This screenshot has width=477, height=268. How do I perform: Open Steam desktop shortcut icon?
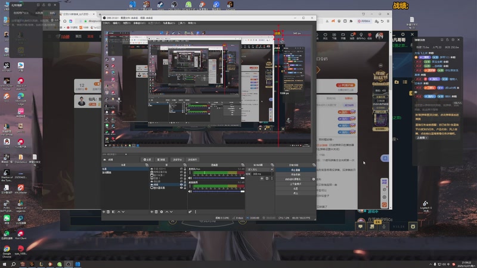click(160, 5)
